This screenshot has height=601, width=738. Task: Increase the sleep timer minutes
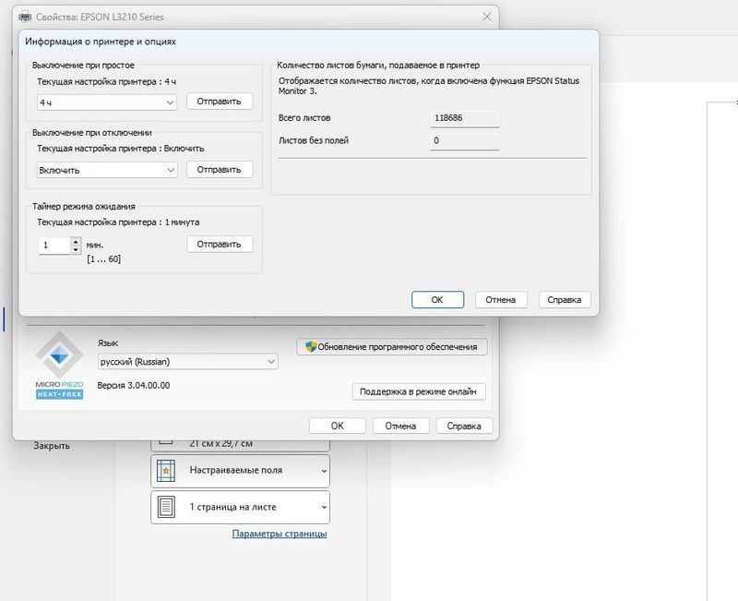(76, 242)
